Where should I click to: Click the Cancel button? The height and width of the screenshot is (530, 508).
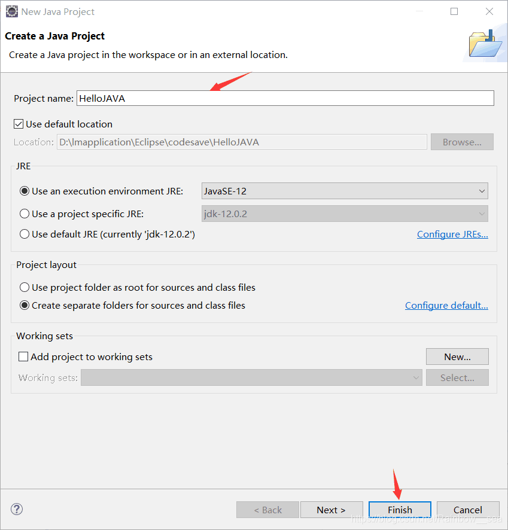[x=468, y=510]
